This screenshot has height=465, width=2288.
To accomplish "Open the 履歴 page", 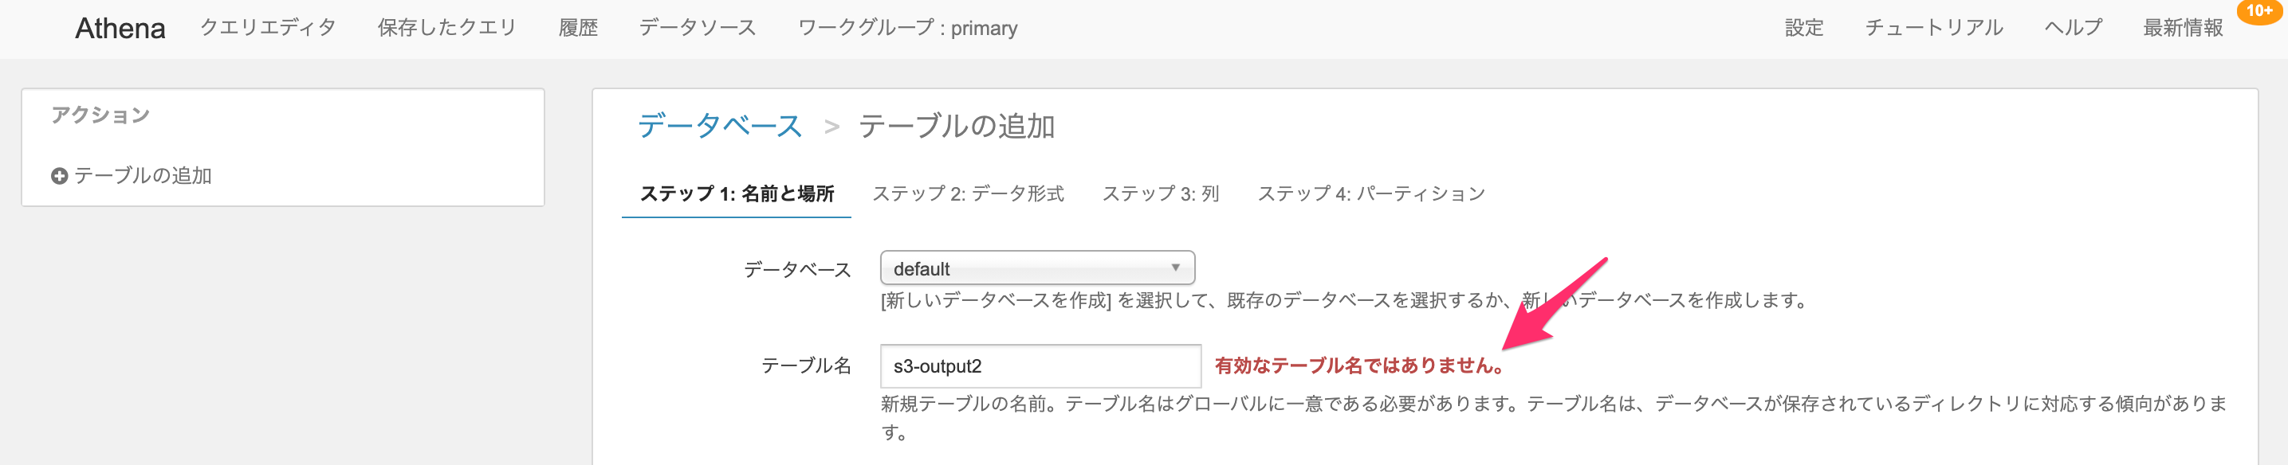I will pos(578,28).
